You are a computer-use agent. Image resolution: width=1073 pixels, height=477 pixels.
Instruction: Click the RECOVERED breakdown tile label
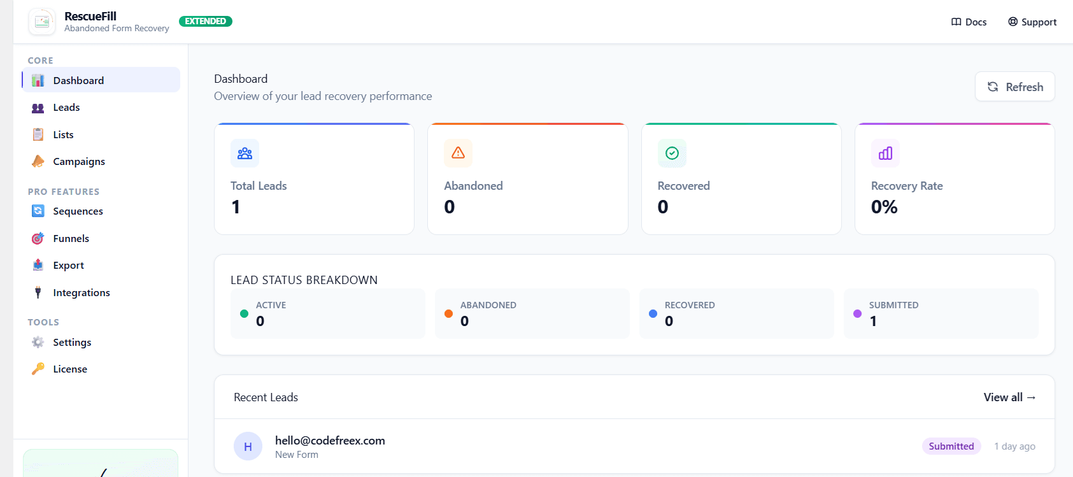pos(690,305)
